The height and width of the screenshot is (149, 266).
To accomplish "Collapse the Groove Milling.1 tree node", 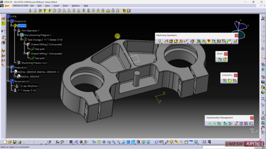I will pos(25,53).
